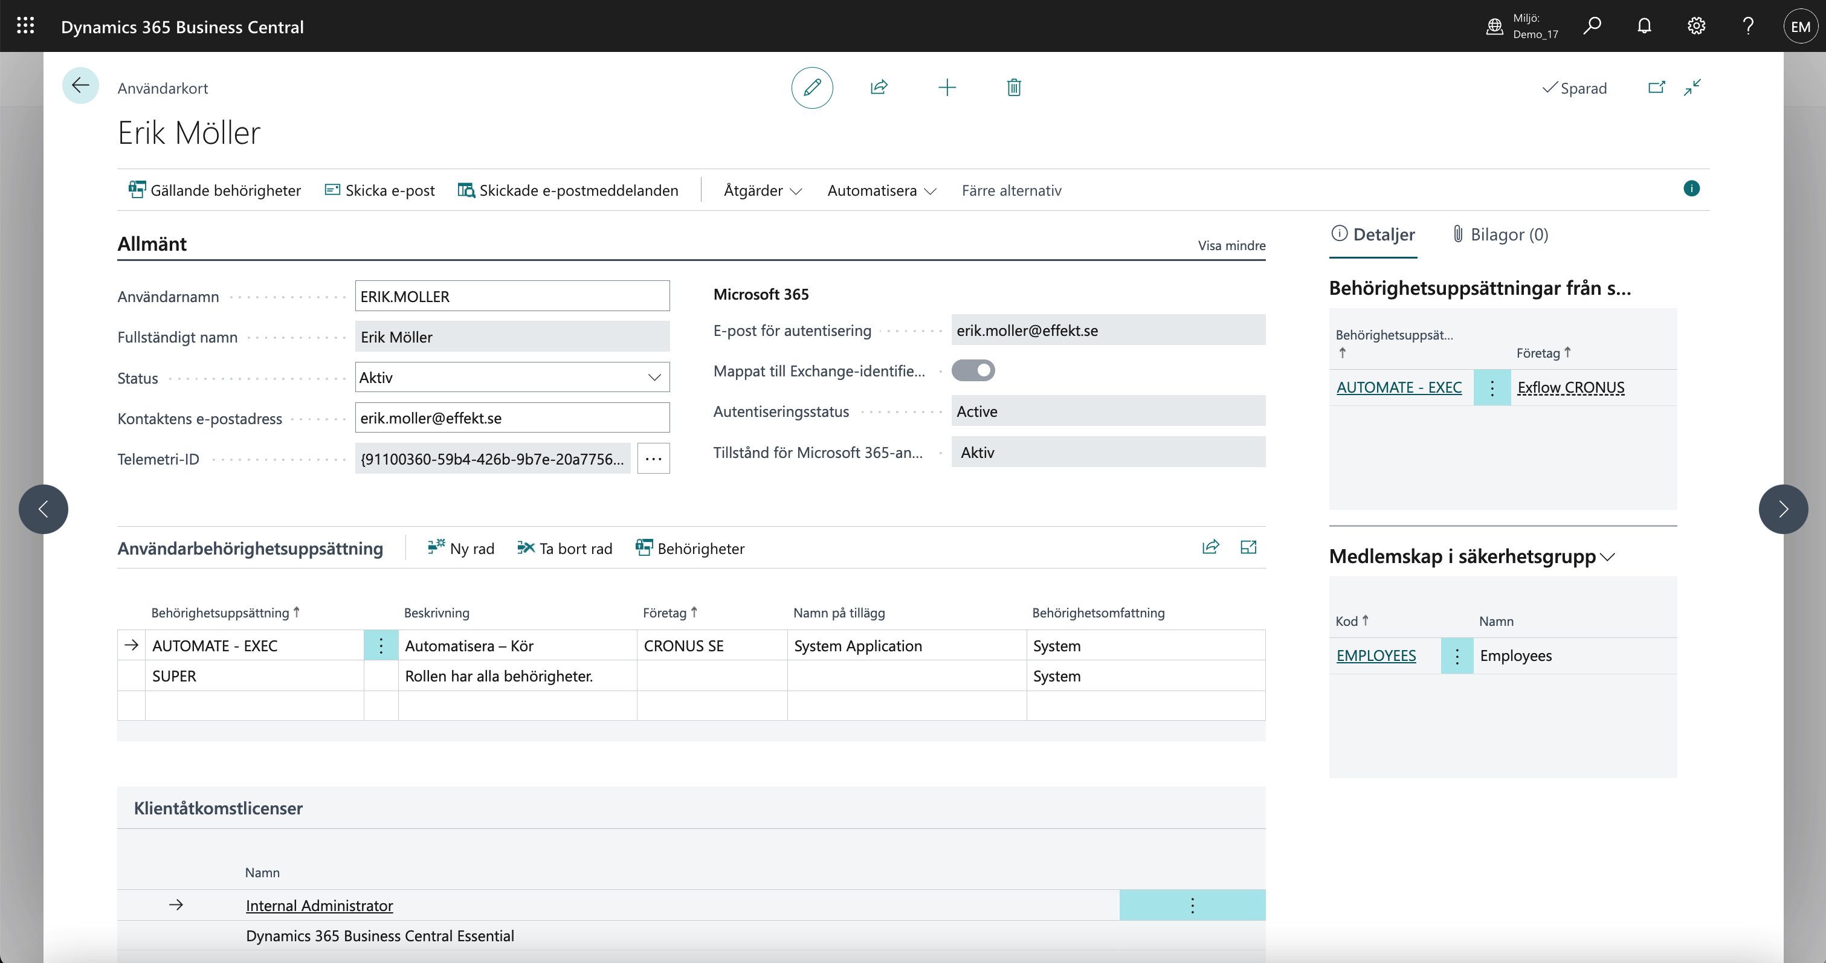This screenshot has height=963, width=1826.
Task: Click the Användarbehörighetsuppsättning section title
Action: [x=250, y=549]
